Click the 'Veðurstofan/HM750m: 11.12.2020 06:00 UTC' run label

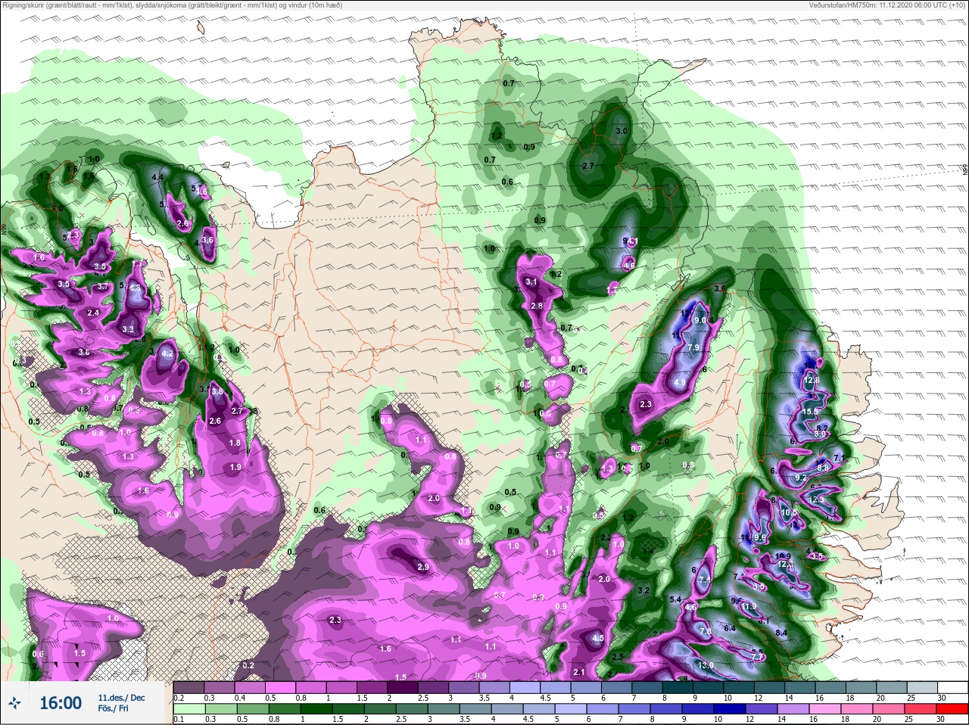click(x=886, y=5)
